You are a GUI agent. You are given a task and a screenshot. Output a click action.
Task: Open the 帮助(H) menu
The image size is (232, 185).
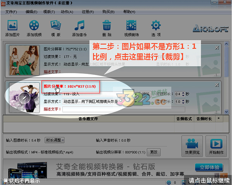tap(129, 12)
